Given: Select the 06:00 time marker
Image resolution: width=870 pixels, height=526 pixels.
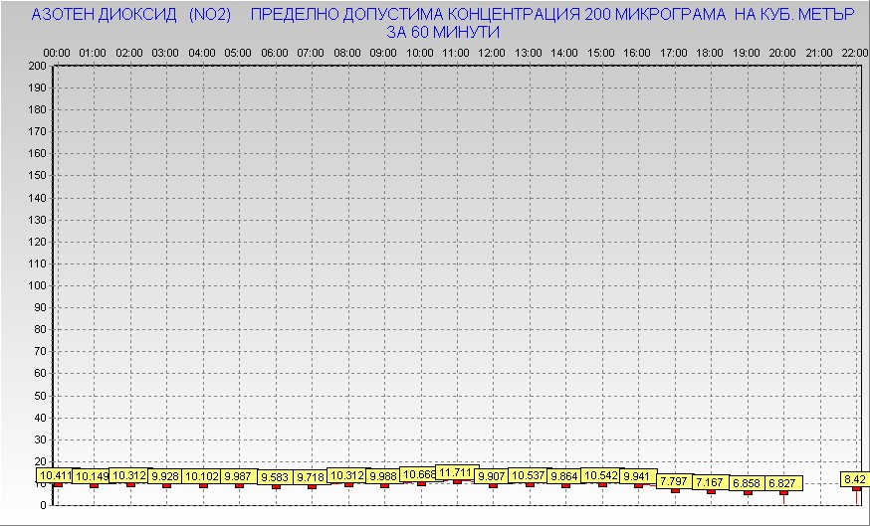Looking at the screenshot, I should (274, 52).
